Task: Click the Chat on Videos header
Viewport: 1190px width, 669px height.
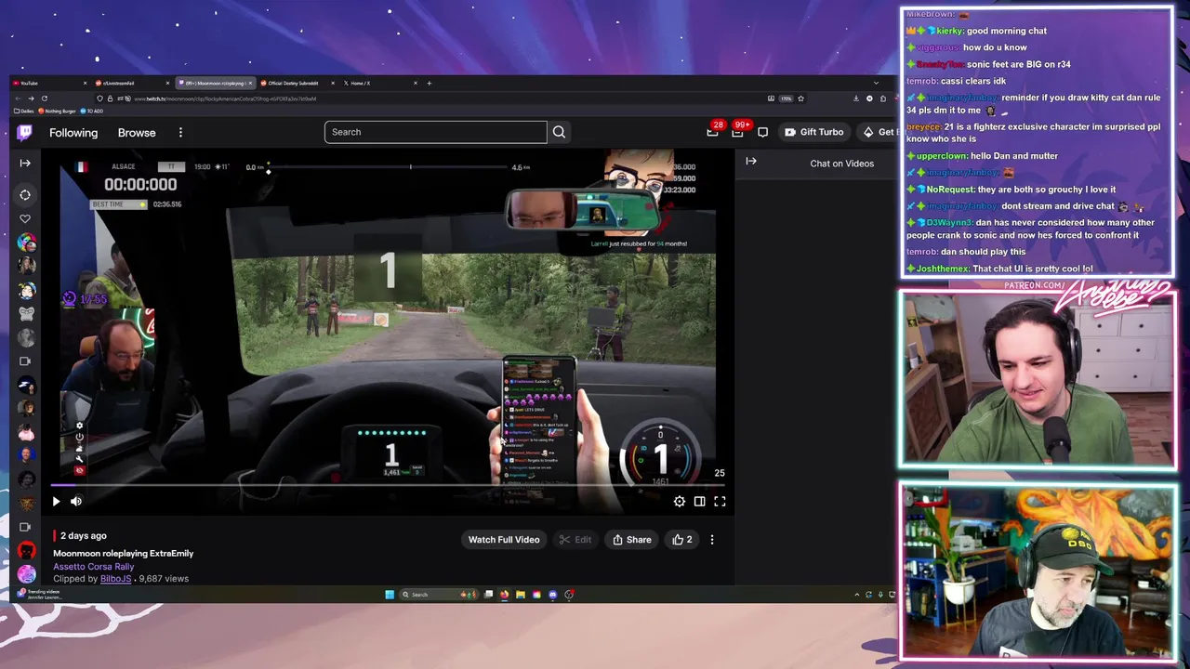Action: coord(841,164)
